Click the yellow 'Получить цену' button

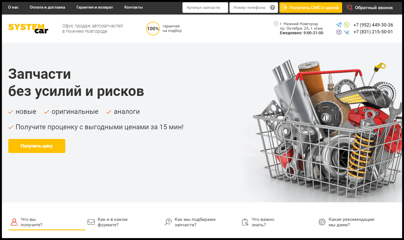pyautogui.click(x=37, y=146)
